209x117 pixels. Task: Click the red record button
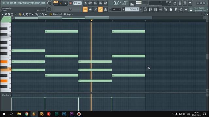click(x=71, y=3)
